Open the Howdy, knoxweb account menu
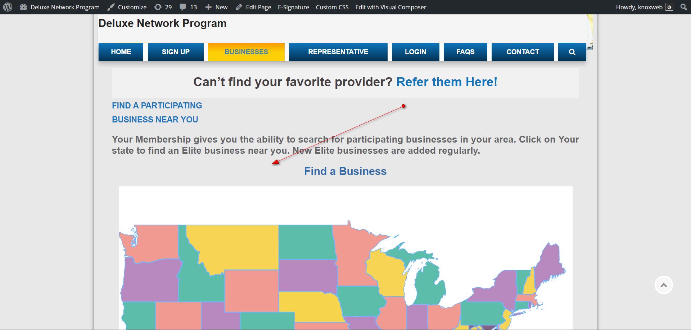 pos(639,7)
